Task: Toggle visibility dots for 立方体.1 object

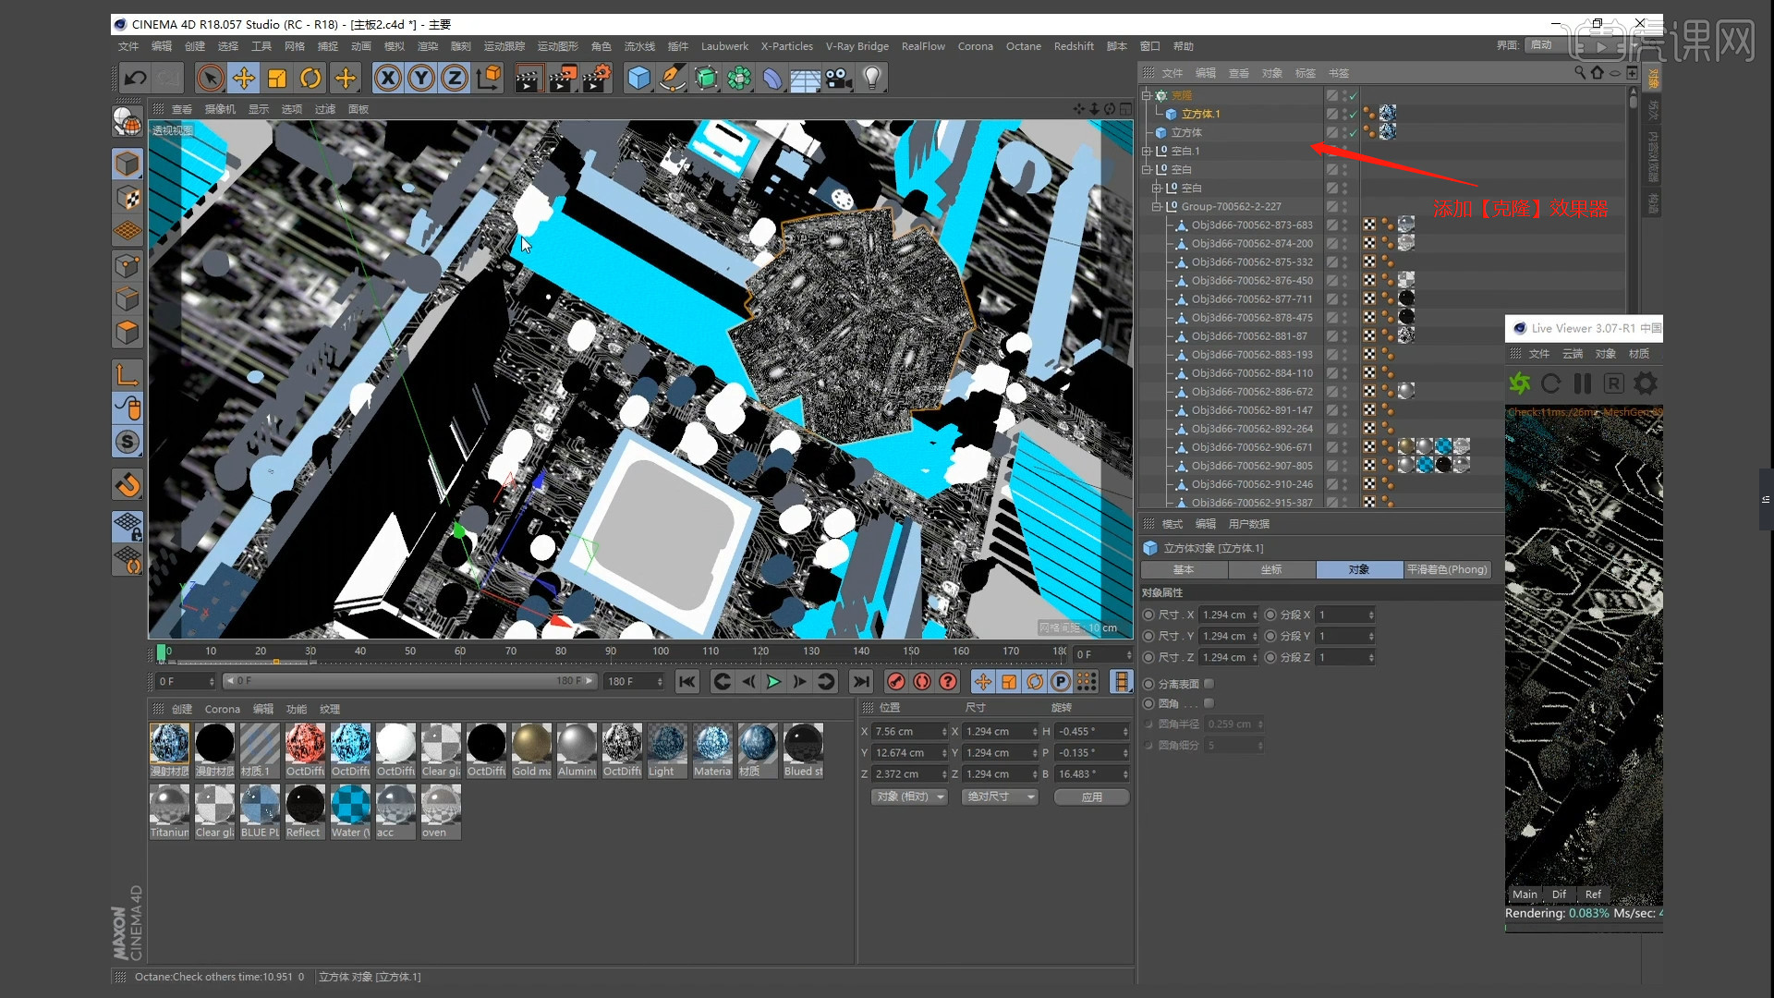Action: (x=1344, y=114)
